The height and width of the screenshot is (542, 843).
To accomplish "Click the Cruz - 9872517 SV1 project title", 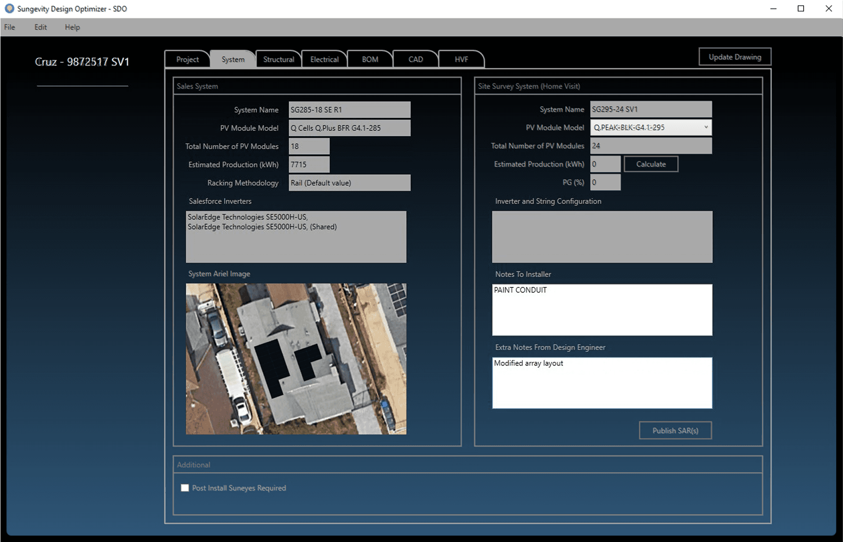I will [x=82, y=62].
